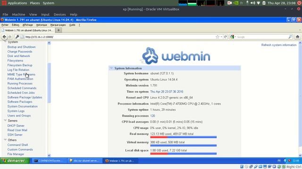
Task: Open the Fichier menu in Firefox
Action: tap(5, 25)
